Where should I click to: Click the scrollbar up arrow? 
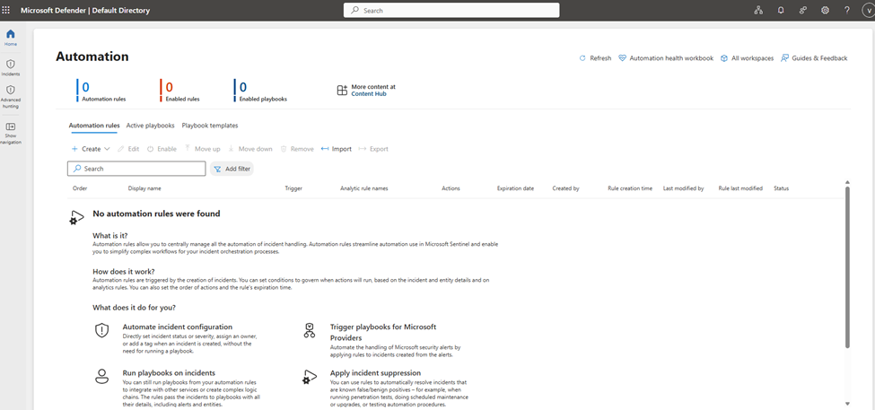(847, 182)
